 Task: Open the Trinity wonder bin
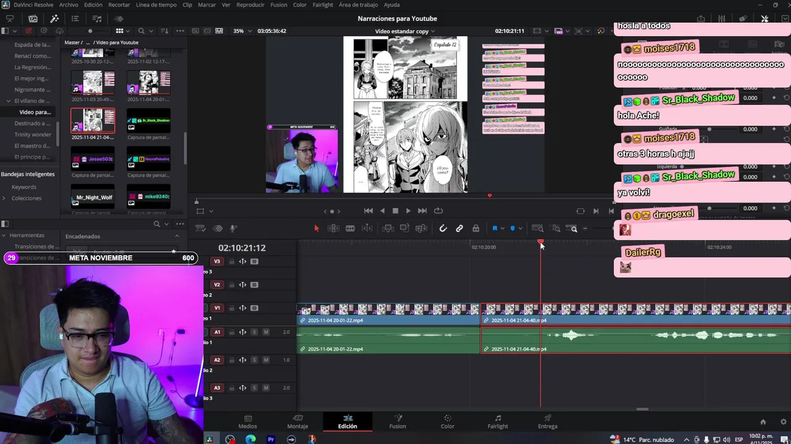[33, 134]
